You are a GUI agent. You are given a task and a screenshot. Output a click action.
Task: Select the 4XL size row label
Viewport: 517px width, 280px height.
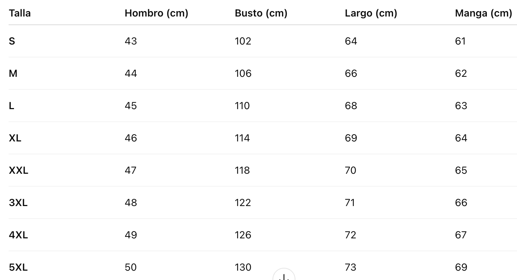[18, 235]
